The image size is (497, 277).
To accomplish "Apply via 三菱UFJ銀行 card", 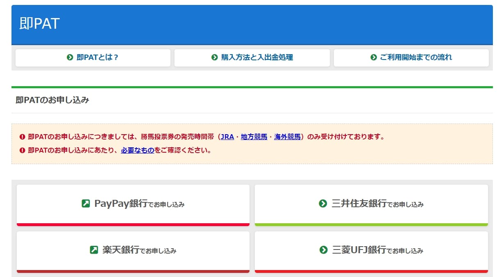I will coord(371,252).
